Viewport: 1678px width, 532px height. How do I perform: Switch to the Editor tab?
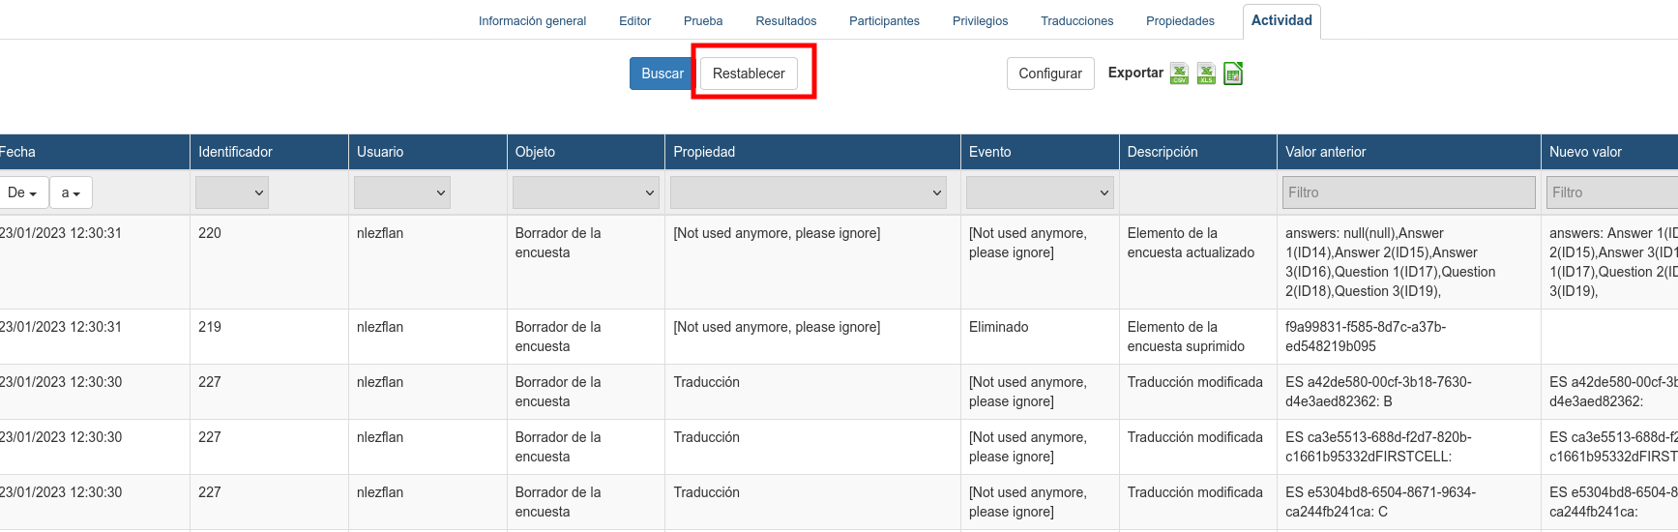pos(634,21)
